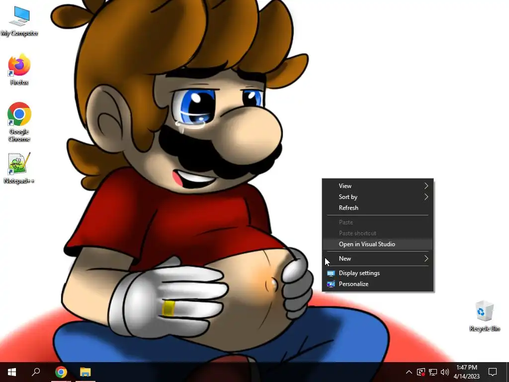This screenshot has height=382, width=509.
Task: Open the volume speaker tray icon
Action: click(445, 372)
